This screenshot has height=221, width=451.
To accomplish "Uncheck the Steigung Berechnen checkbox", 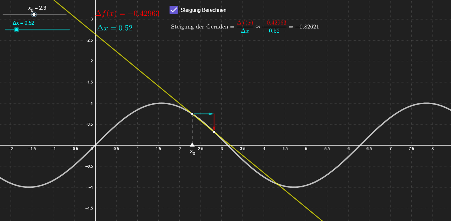I will click(174, 10).
